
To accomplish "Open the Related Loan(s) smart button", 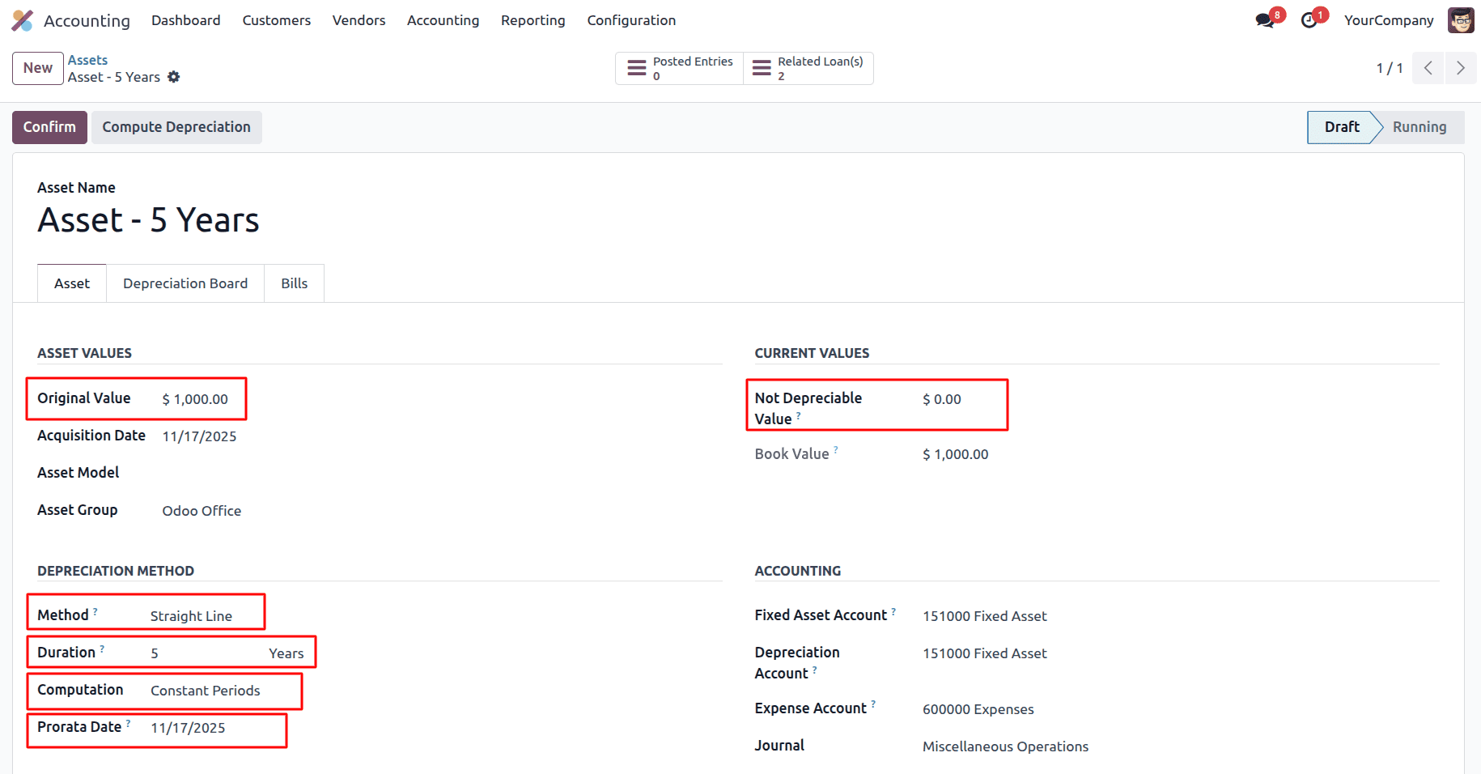I will [x=808, y=68].
